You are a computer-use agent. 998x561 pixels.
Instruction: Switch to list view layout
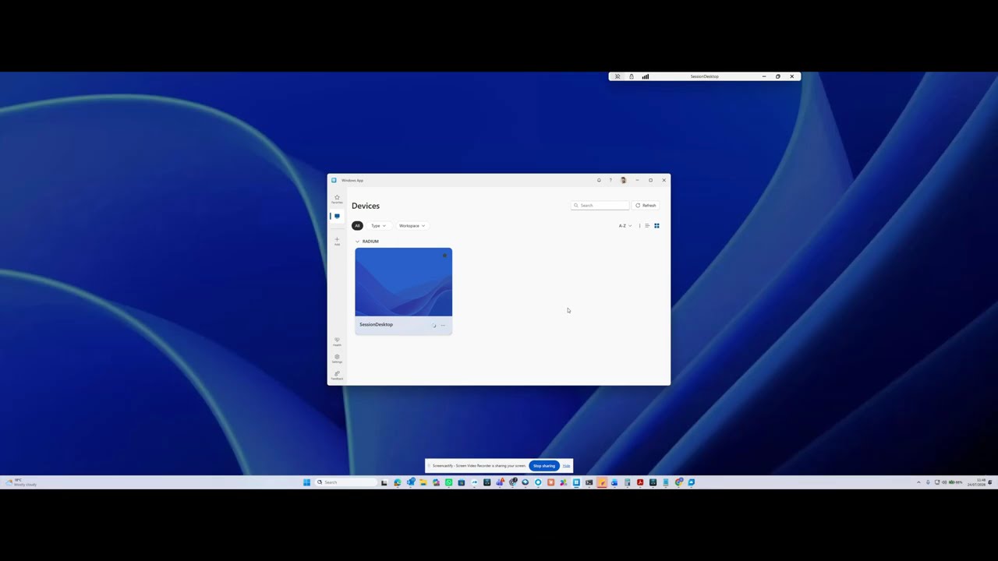point(647,226)
